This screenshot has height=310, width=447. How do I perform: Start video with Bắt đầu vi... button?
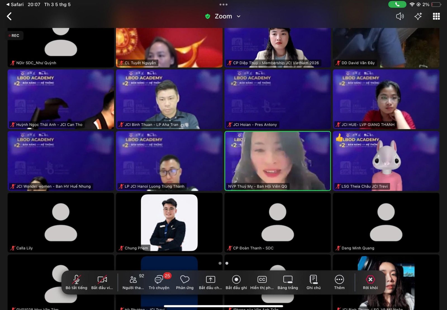tap(102, 282)
